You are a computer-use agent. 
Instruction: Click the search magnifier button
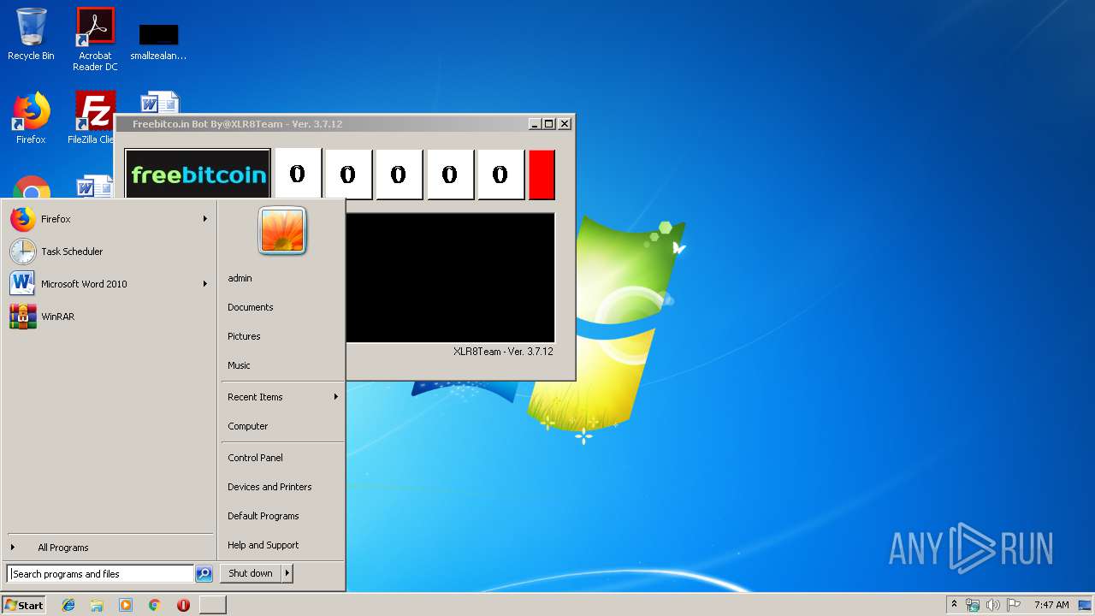pyautogui.click(x=204, y=574)
